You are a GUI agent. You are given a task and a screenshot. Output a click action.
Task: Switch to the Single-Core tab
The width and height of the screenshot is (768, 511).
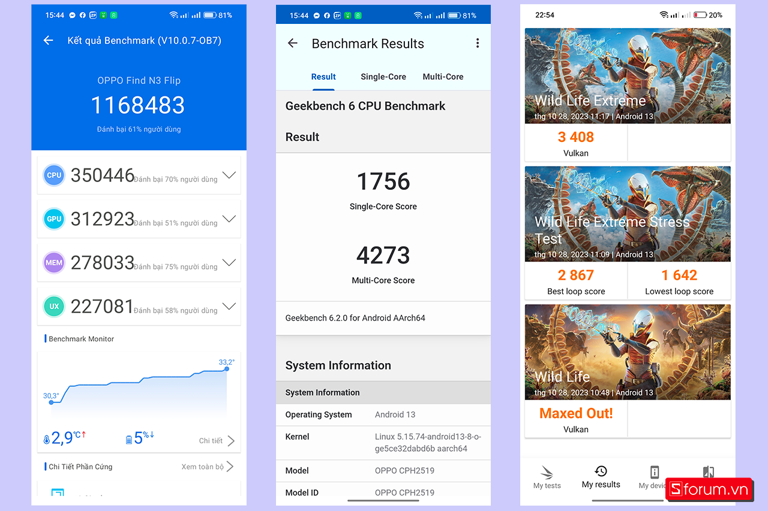coord(383,77)
